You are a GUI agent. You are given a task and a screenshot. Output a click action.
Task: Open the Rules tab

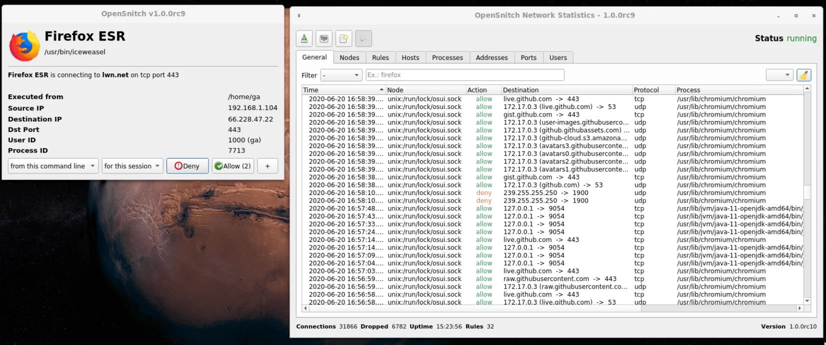(x=380, y=57)
